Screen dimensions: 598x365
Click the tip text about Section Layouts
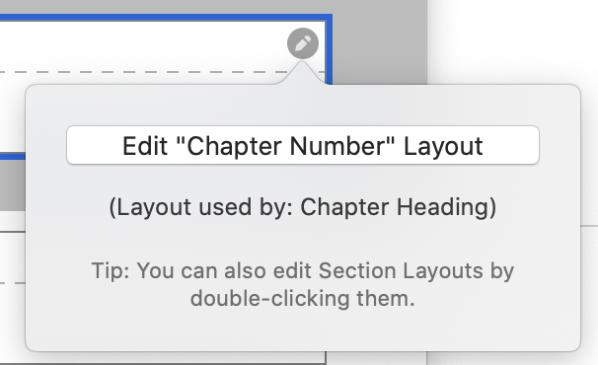(303, 284)
